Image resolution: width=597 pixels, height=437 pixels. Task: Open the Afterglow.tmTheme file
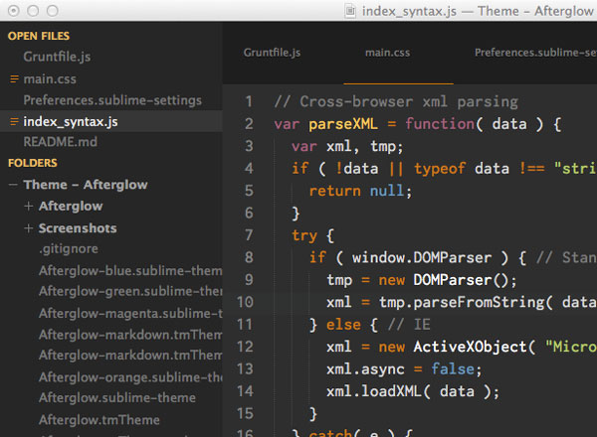pyautogui.click(x=99, y=420)
